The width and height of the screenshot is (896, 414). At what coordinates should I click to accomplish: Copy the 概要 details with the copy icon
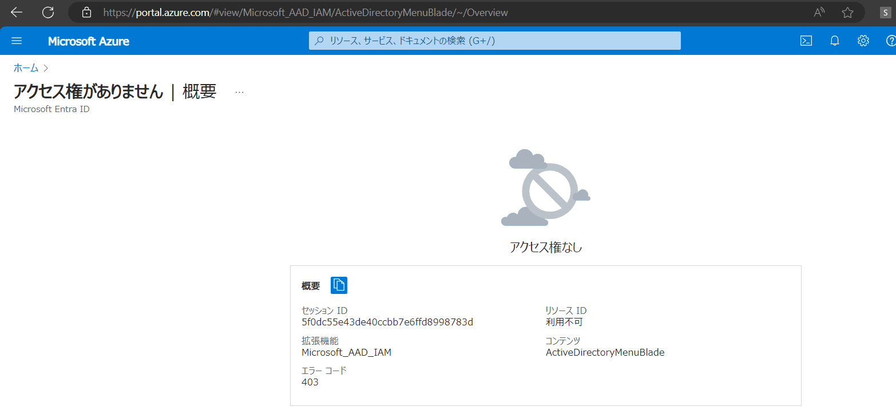tap(339, 285)
